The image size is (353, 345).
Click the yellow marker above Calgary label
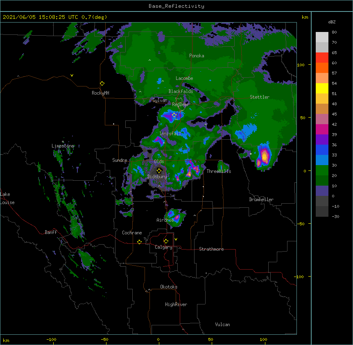(x=166, y=241)
